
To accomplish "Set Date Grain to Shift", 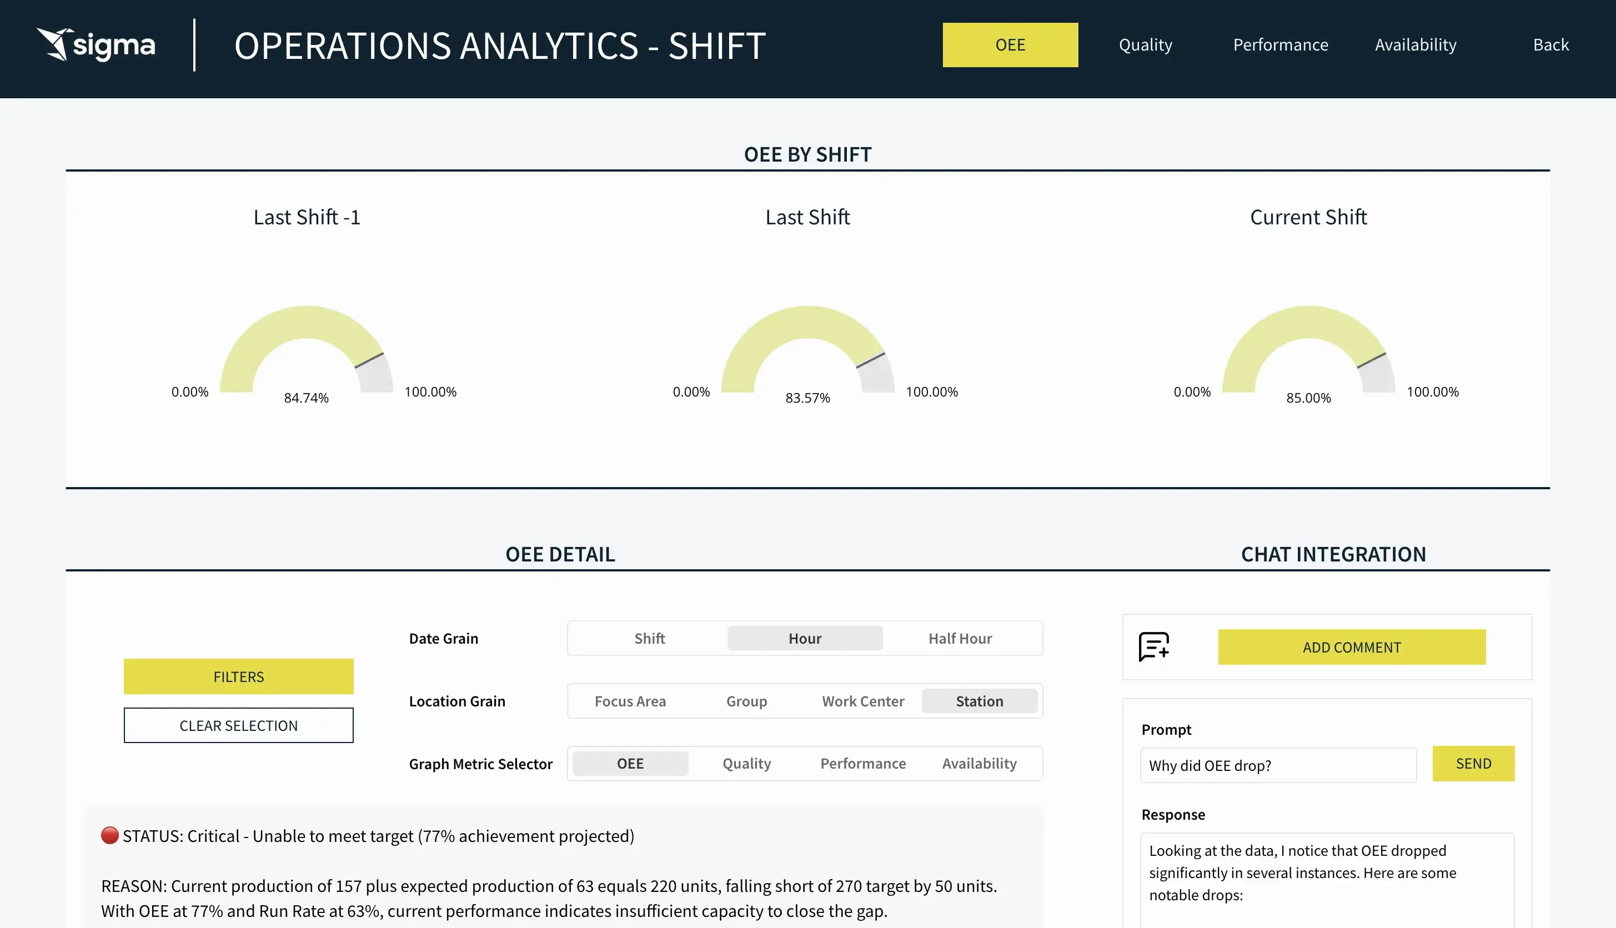I will pos(649,638).
